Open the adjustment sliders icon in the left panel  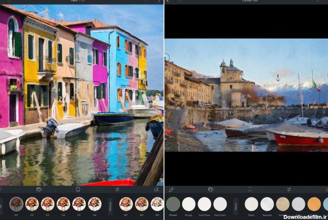click(117, 189)
